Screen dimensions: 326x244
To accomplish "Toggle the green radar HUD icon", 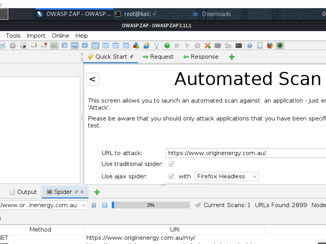I will click(x=280, y=46).
